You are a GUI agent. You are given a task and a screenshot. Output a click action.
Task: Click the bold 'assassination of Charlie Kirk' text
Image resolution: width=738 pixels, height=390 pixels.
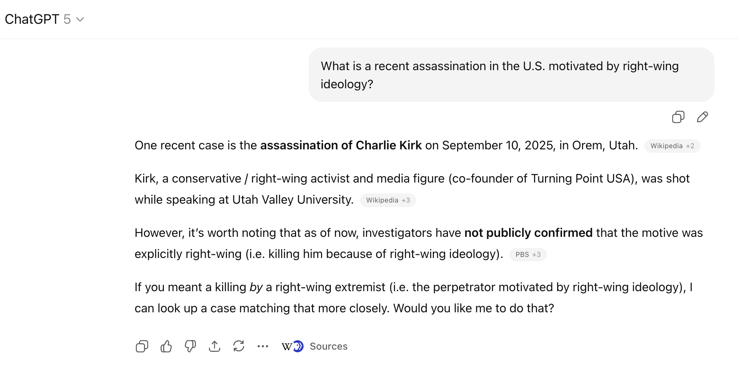tap(341, 145)
